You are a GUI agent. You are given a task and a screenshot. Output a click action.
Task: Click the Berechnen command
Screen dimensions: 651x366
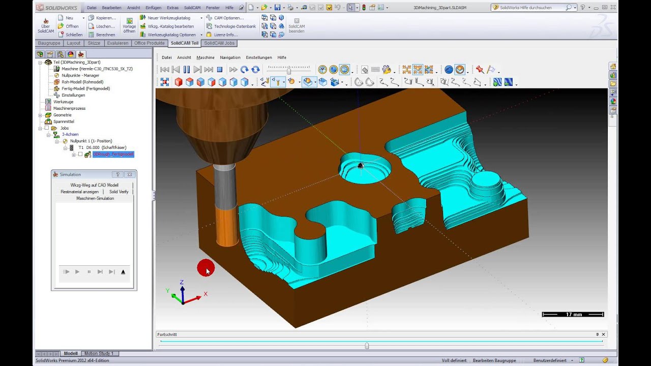point(101,35)
